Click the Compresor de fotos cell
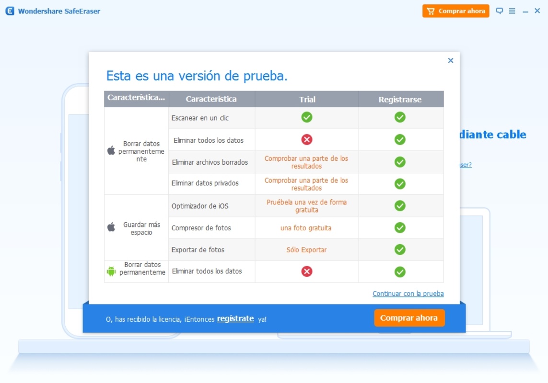This screenshot has width=548, height=383. [x=211, y=227]
